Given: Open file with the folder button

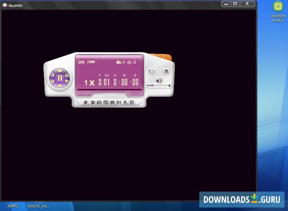Looking at the screenshot, I should click(x=152, y=72).
